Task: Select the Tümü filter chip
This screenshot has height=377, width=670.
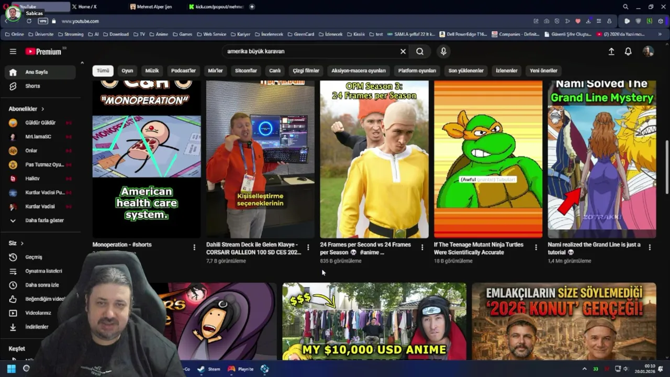Action: pos(103,71)
